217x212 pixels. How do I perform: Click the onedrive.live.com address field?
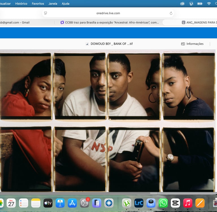tap(108, 13)
